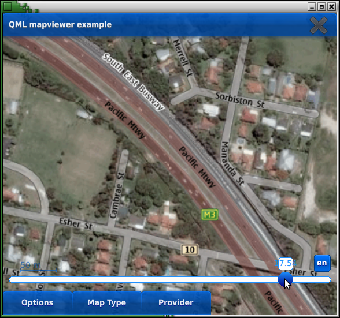Click the 50 m map scale indicator
Image resolution: width=340 pixels, height=318 pixels.
(38, 267)
